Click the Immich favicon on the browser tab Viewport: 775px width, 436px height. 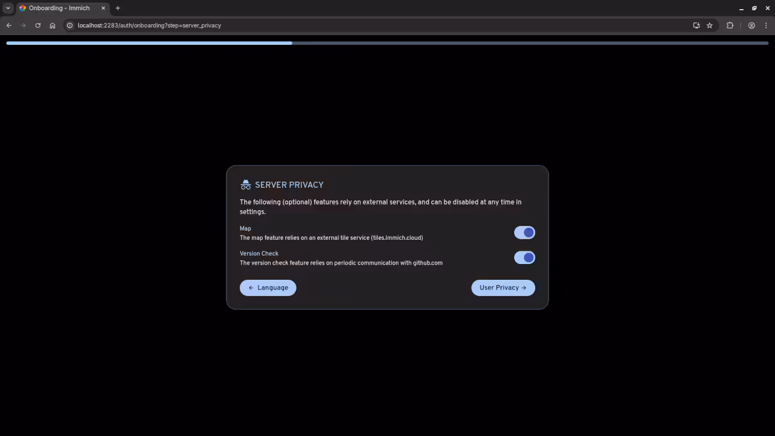22,8
